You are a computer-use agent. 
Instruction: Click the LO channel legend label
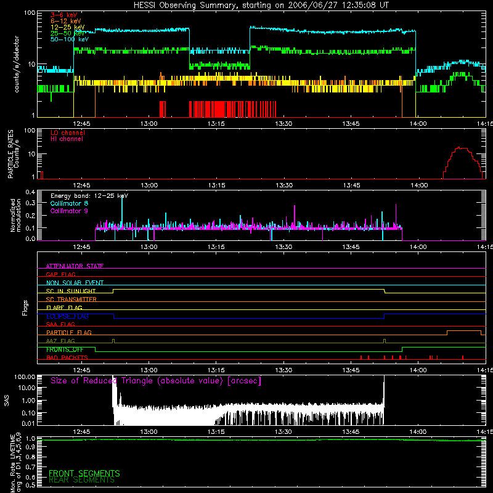68,132
